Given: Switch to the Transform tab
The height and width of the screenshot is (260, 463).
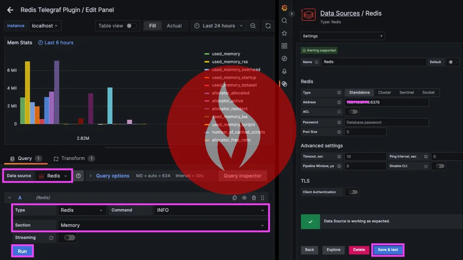Looking at the screenshot, I should pyautogui.click(x=74, y=158).
